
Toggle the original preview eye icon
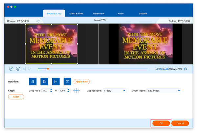(38, 21)
